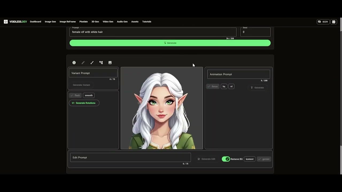This screenshot has height=192, width=342.
Task: Click the 0 / 75 variant prompt counter
Action: (x=112, y=79)
